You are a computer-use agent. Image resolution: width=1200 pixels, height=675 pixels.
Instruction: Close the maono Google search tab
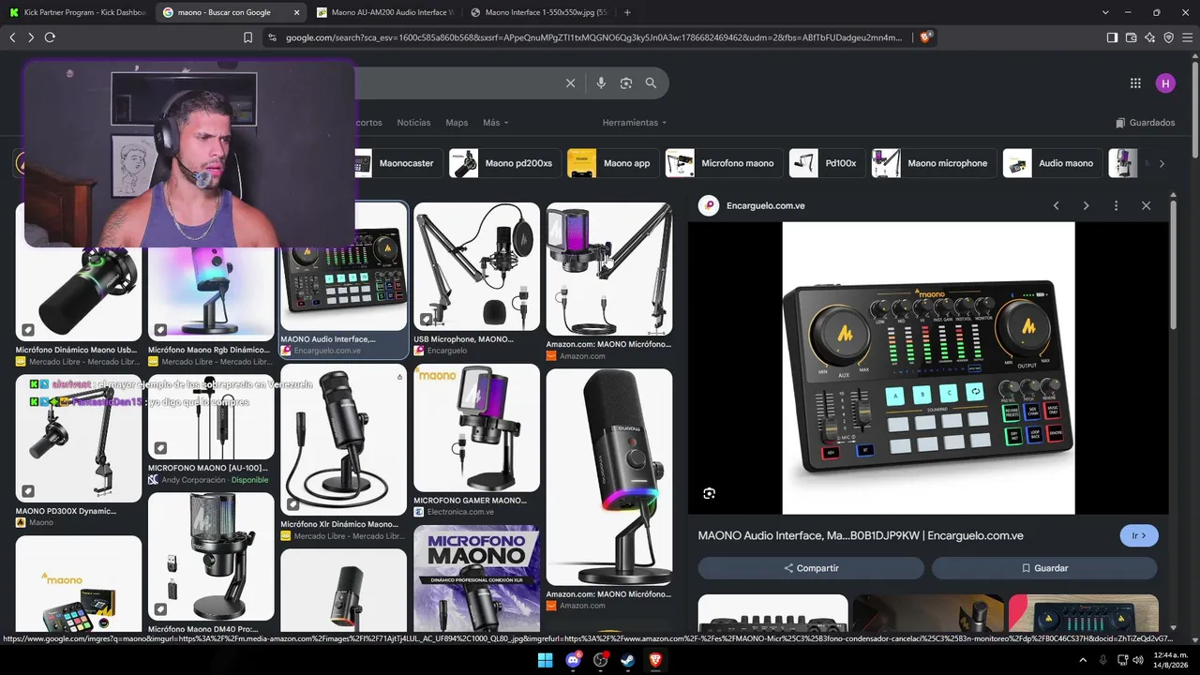pyautogui.click(x=297, y=12)
